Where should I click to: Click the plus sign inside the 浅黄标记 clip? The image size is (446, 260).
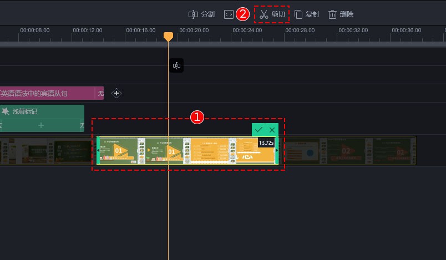41,126
